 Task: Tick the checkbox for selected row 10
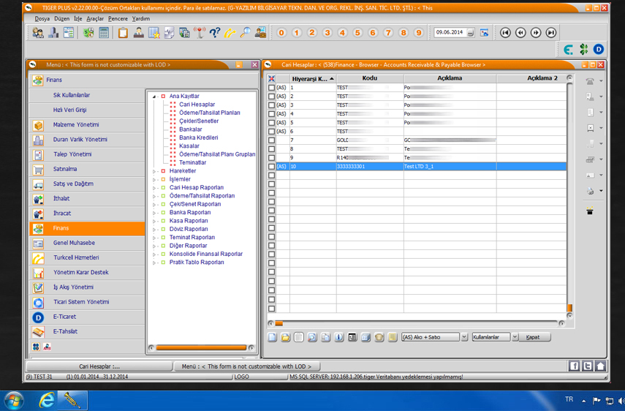pos(271,166)
